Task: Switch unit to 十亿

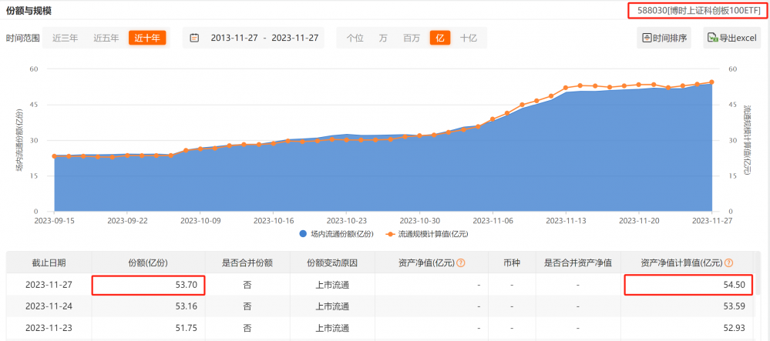Action: click(x=468, y=38)
